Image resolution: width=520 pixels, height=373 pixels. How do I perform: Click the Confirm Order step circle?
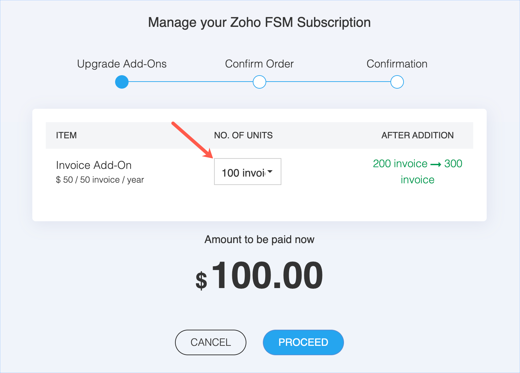pos(259,82)
